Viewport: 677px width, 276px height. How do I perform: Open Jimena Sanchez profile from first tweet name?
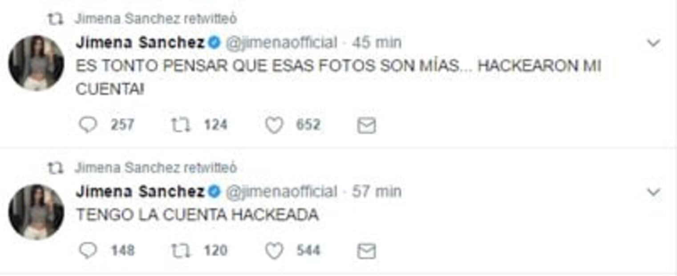pyautogui.click(x=140, y=43)
